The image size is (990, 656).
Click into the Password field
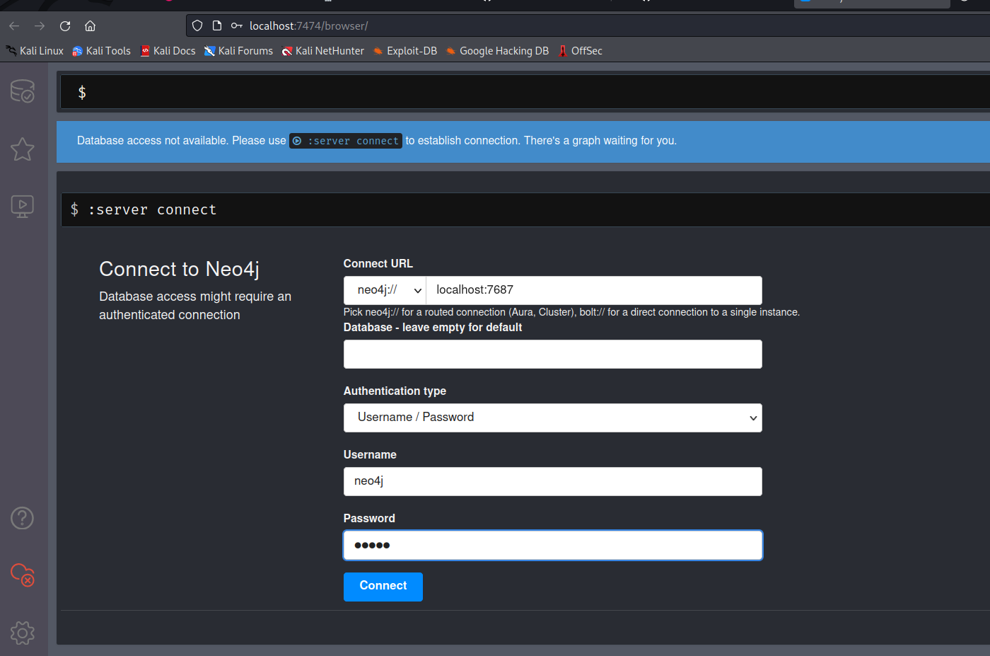[553, 545]
